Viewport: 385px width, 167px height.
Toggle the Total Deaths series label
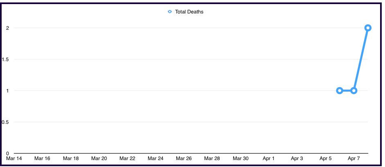tap(189, 12)
